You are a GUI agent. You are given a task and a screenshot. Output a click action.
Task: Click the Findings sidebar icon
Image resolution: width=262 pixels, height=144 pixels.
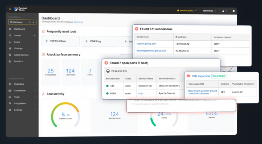click(x=10, y=48)
